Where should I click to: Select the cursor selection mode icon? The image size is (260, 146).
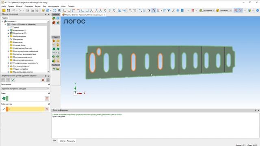pyautogui.click(x=154, y=11)
